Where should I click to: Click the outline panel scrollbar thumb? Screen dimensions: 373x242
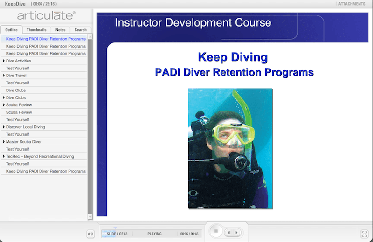[90, 126]
